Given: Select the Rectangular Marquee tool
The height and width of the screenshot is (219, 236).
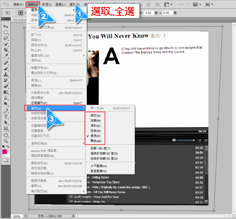Looking at the screenshot, I should 6,32.
